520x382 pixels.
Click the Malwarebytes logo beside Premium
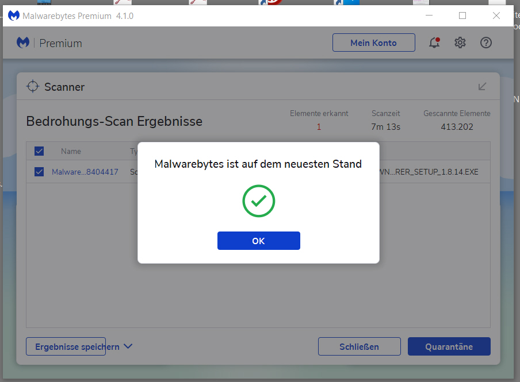click(23, 43)
